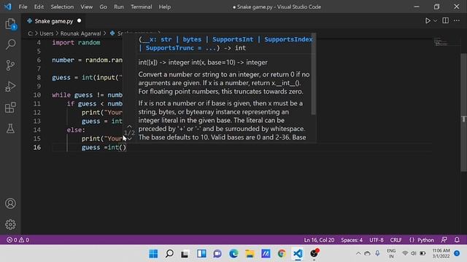Change line endings via CRLF
Screen dimensions: 467x262
(x=395, y=239)
